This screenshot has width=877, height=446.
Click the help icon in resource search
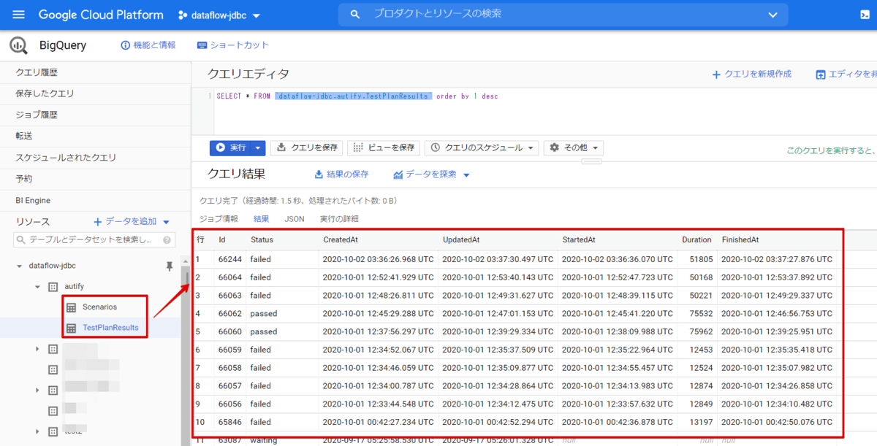[x=167, y=240]
